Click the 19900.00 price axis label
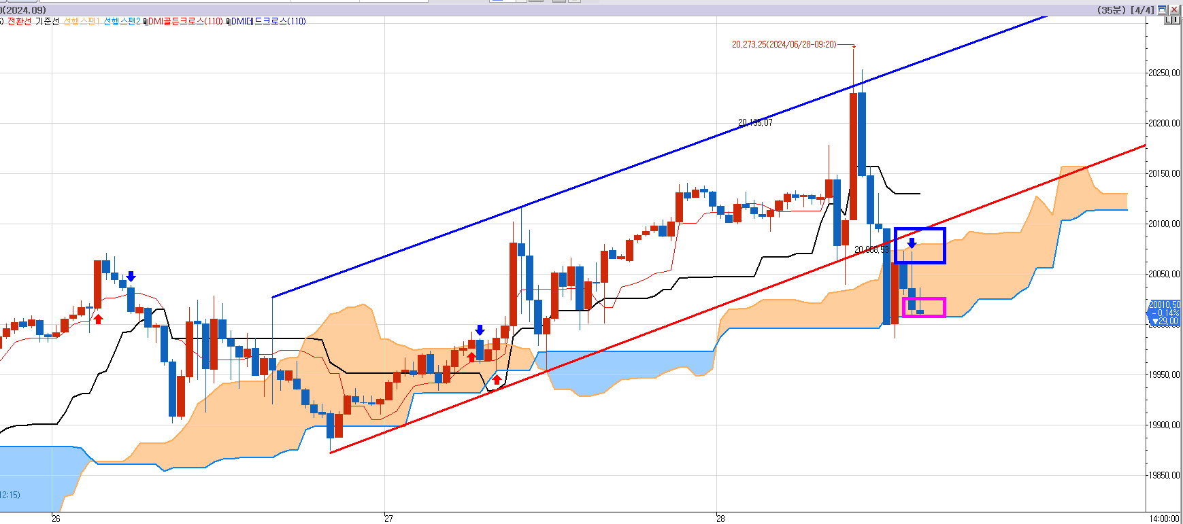Image resolution: width=1183 pixels, height=524 pixels. (1164, 425)
